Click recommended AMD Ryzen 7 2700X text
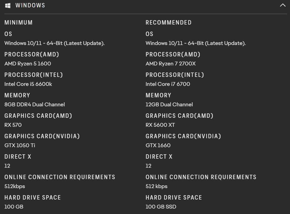 point(170,64)
